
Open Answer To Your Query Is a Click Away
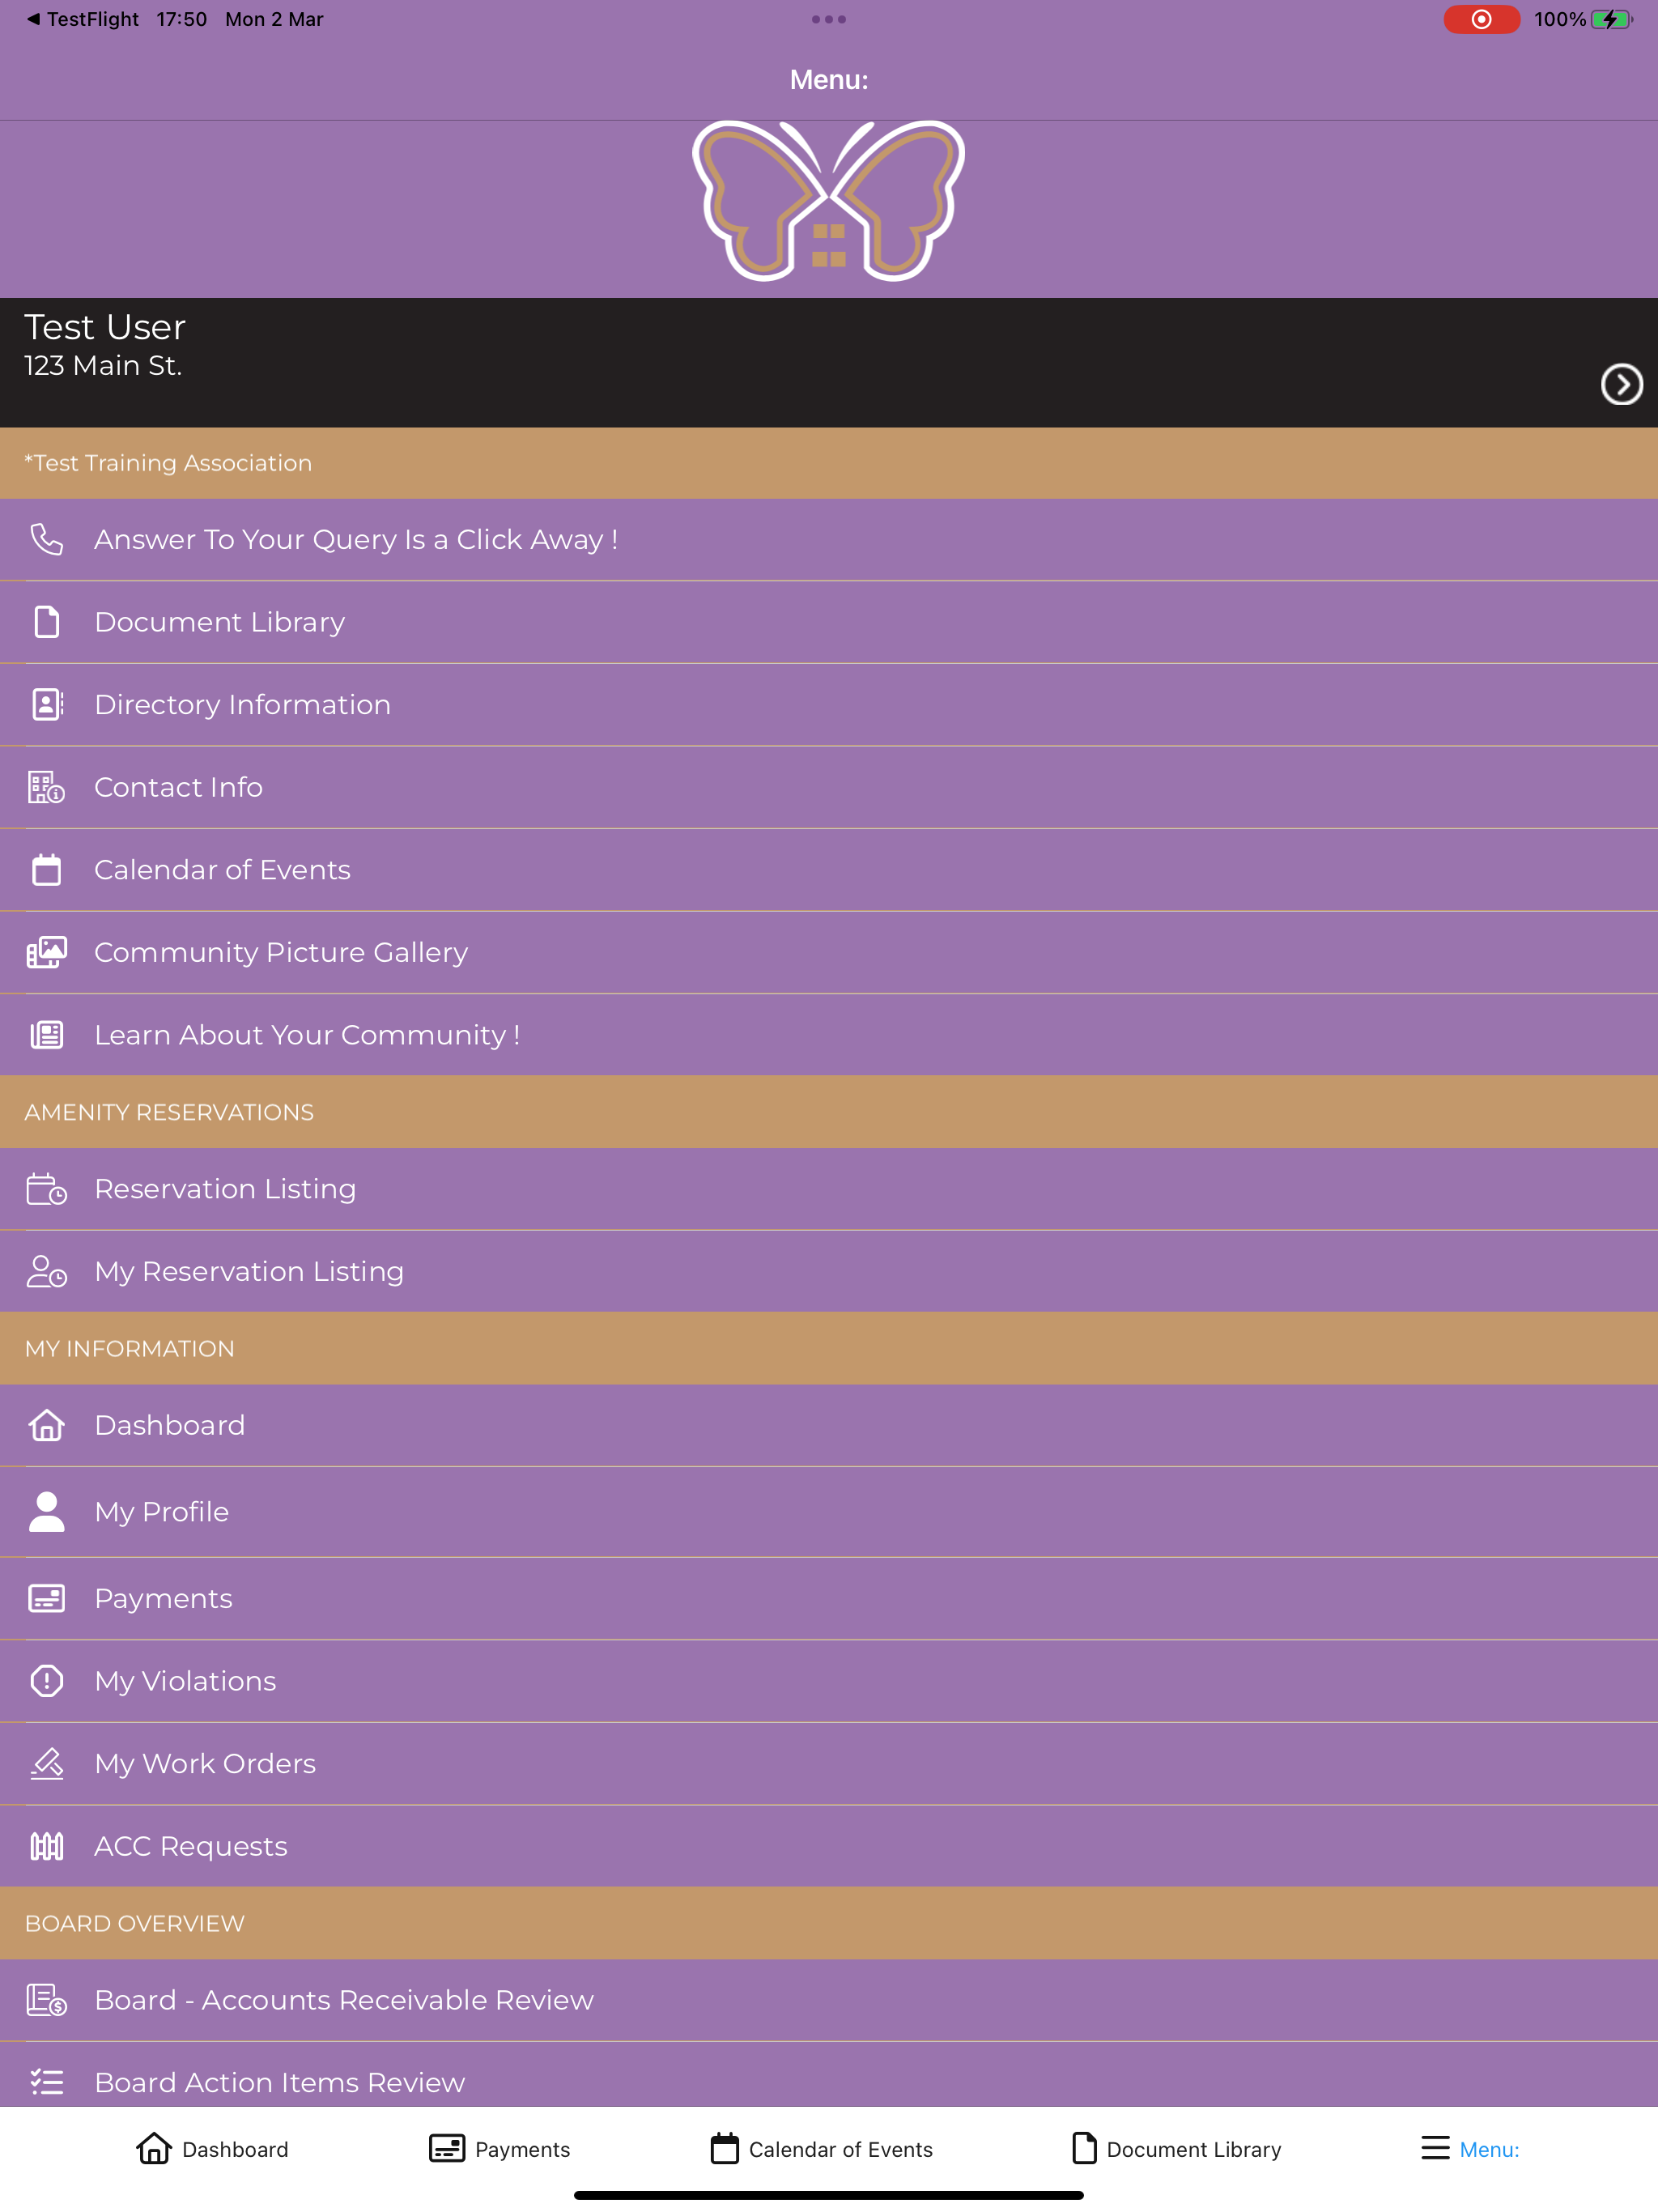point(829,539)
